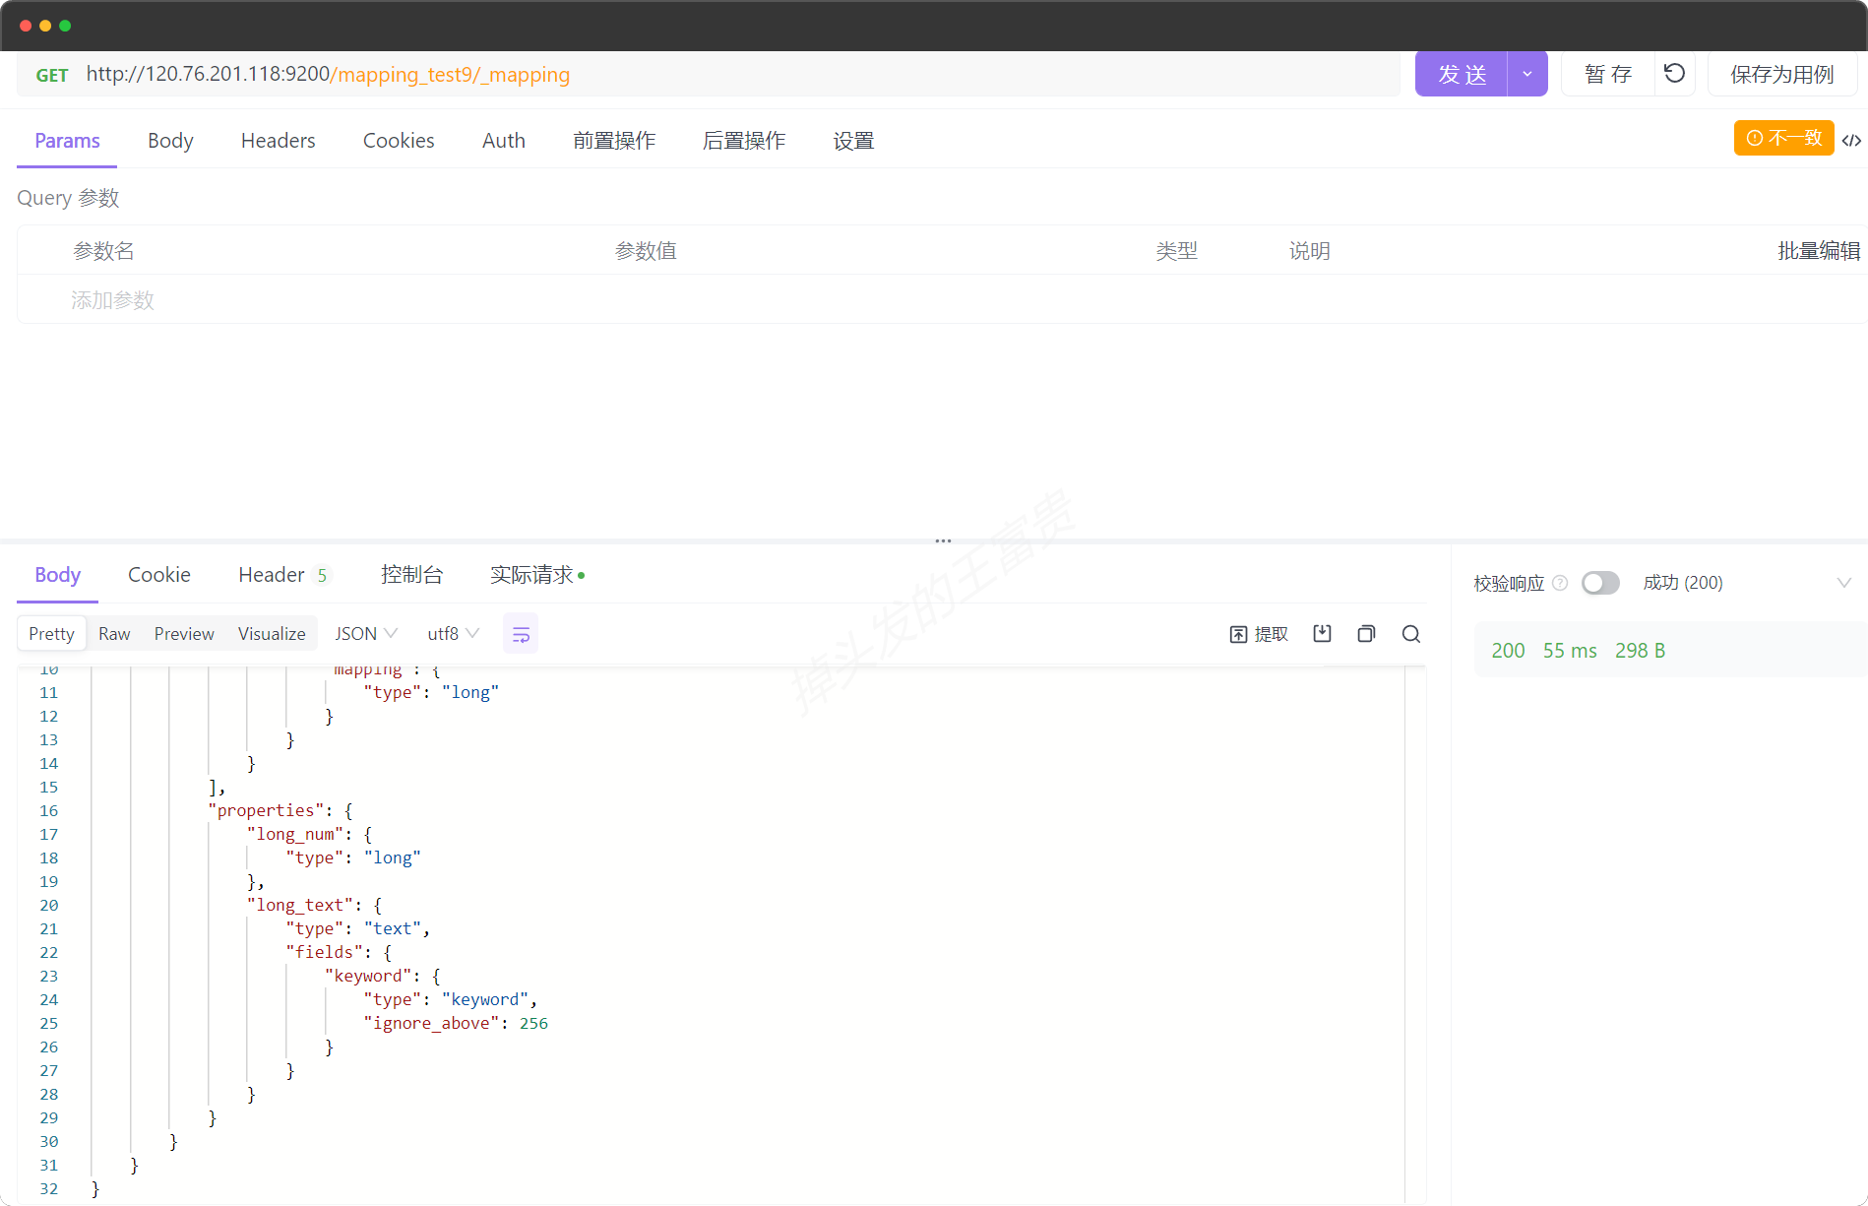Click the 298 B response size
The width and height of the screenshot is (1868, 1206).
tap(1640, 651)
